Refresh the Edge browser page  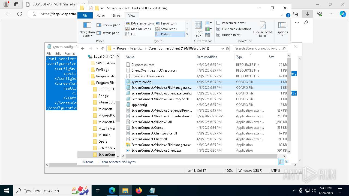coord(20,14)
